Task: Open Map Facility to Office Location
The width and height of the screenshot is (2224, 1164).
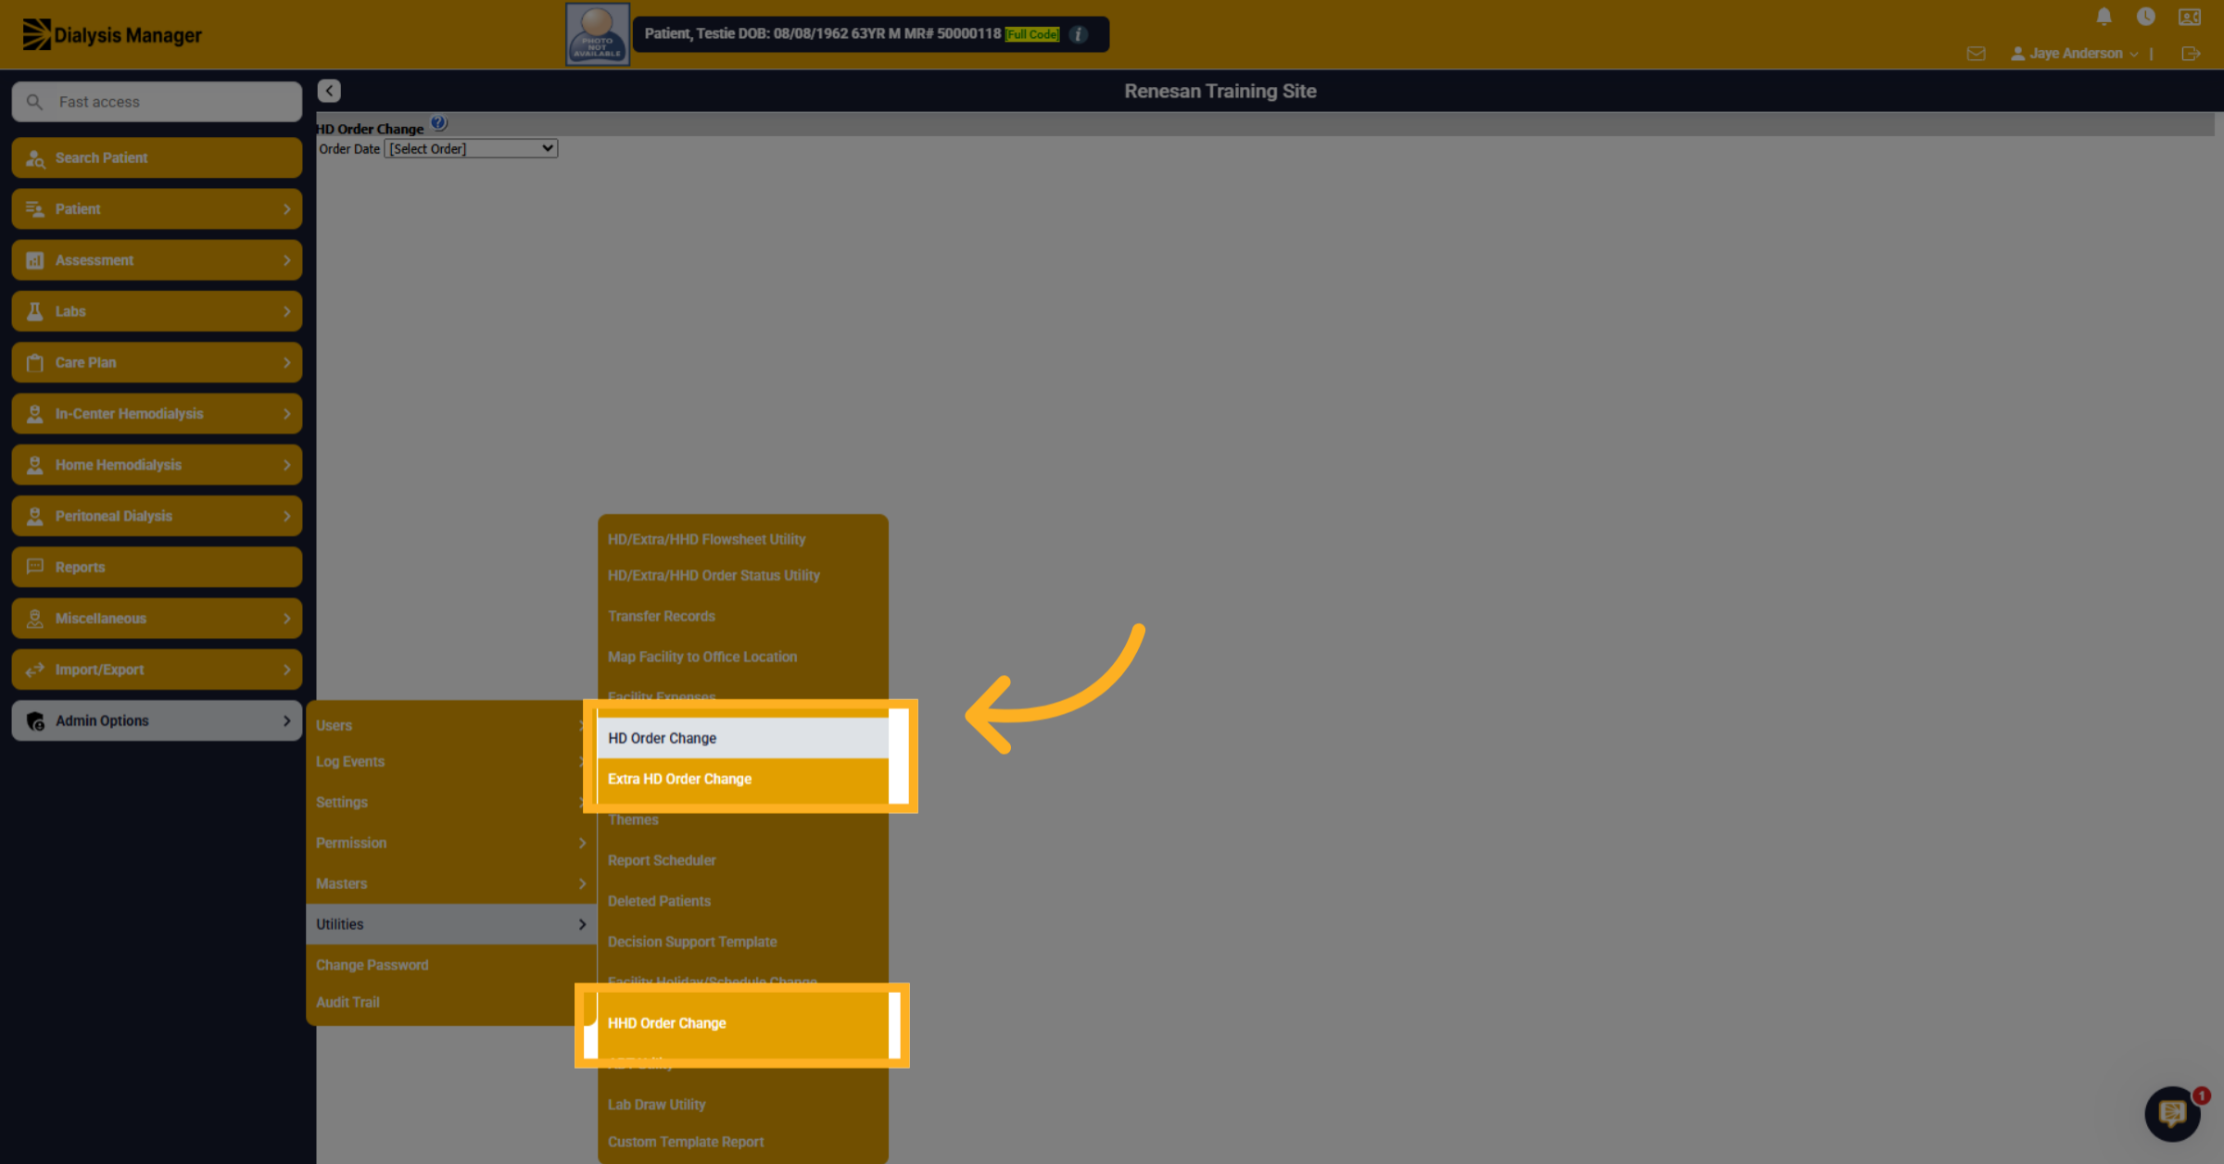Action: [x=743, y=657]
